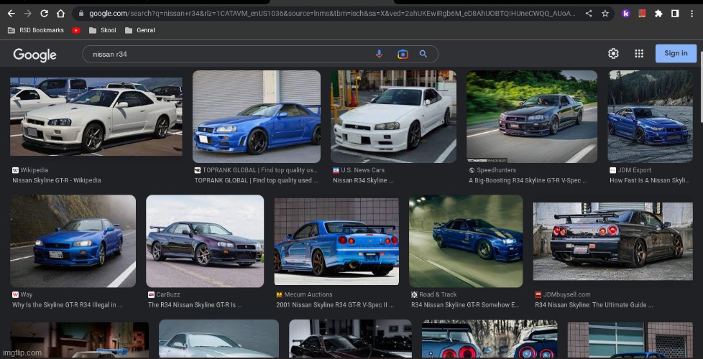Open the Mecum Auctions rear view image
This screenshot has width=703, height=359.
pos(336,242)
